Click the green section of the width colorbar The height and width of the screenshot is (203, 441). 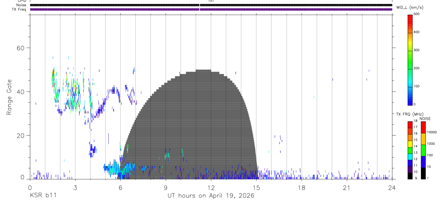point(410,61)
